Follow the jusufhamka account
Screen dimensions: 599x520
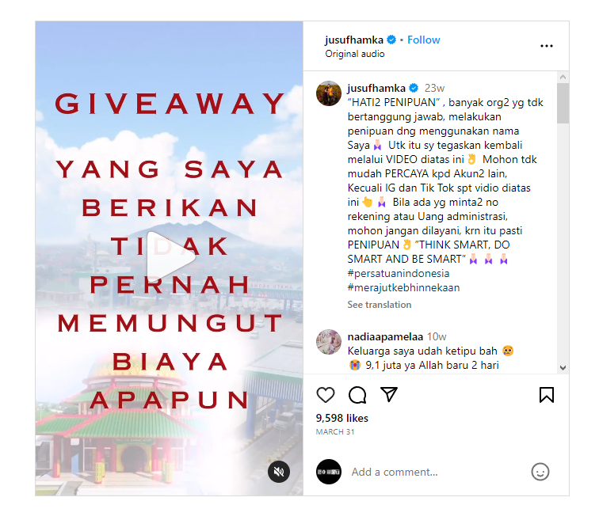click(x=424, y=40)
